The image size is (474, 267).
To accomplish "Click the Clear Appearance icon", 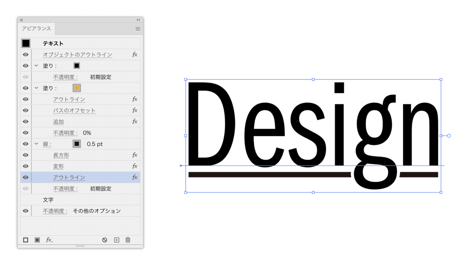I will click(x=105, y=240).
